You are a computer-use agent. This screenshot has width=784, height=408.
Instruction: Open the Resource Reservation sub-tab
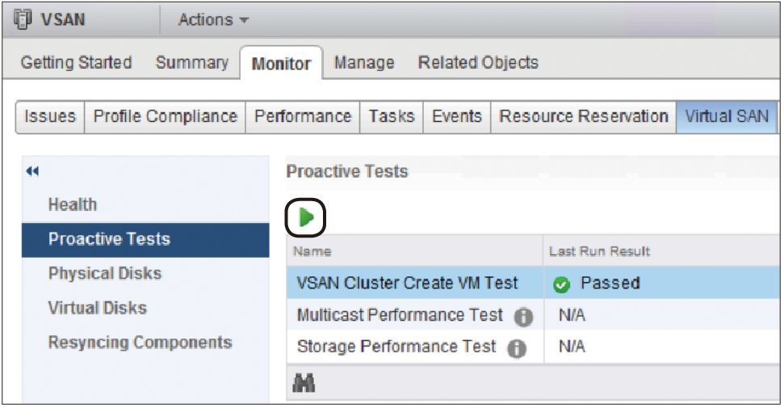584,116
